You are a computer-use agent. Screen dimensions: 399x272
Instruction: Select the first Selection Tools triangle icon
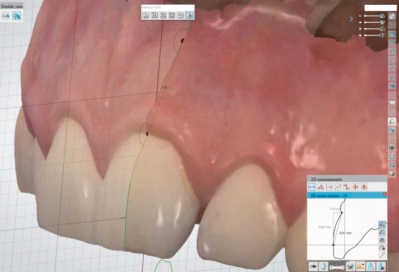coord(146,15)
